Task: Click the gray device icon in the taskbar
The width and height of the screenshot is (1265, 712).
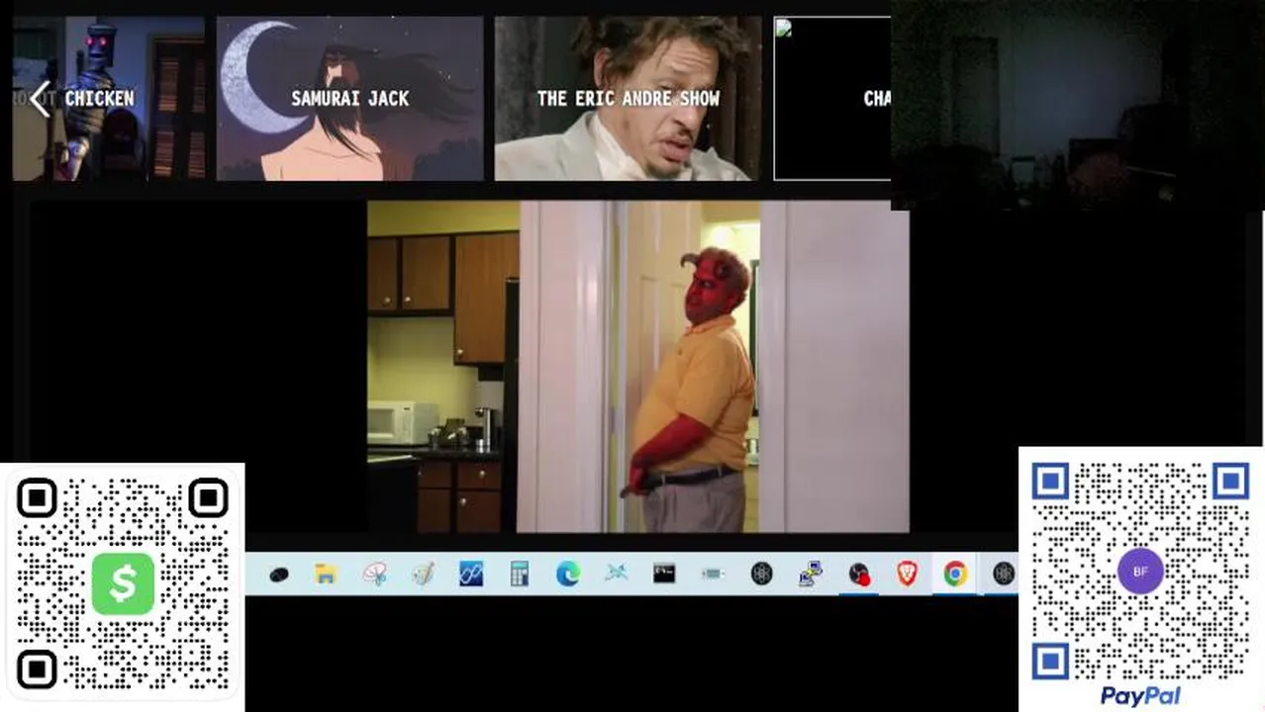Action: point(713,575)
